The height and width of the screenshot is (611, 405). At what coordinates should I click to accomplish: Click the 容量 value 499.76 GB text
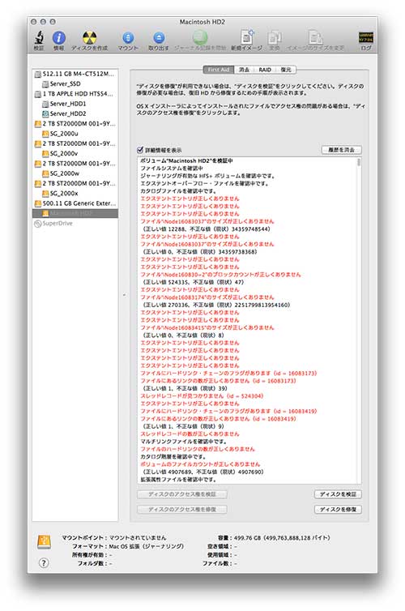tap(283, 538)
